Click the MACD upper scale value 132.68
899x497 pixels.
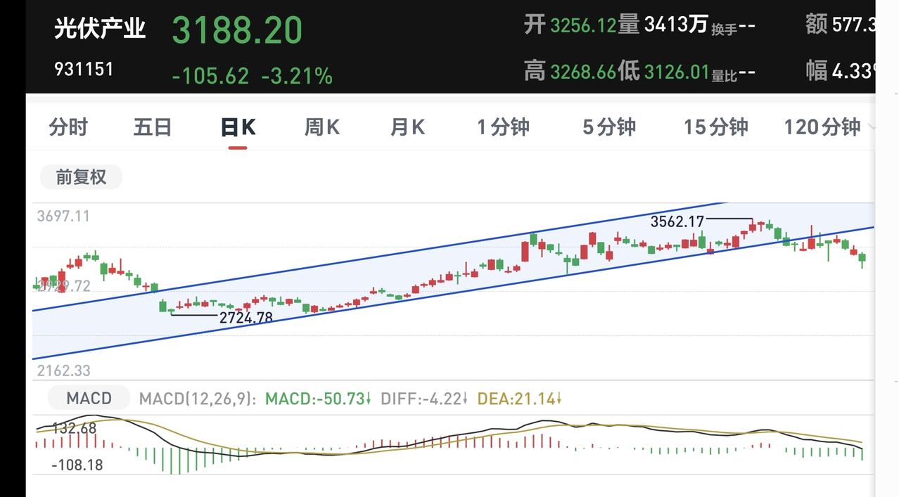[x=74, y=428]
